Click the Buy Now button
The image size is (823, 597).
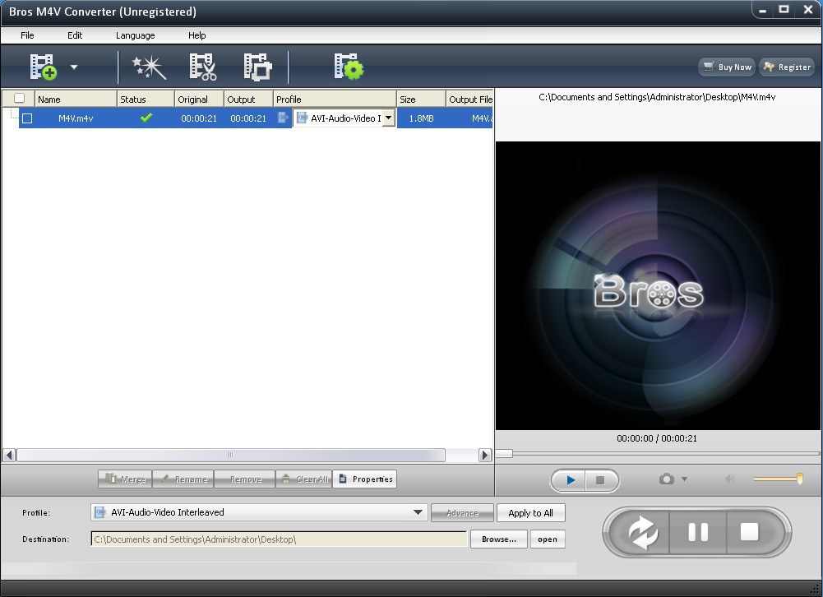coord(727,67)
